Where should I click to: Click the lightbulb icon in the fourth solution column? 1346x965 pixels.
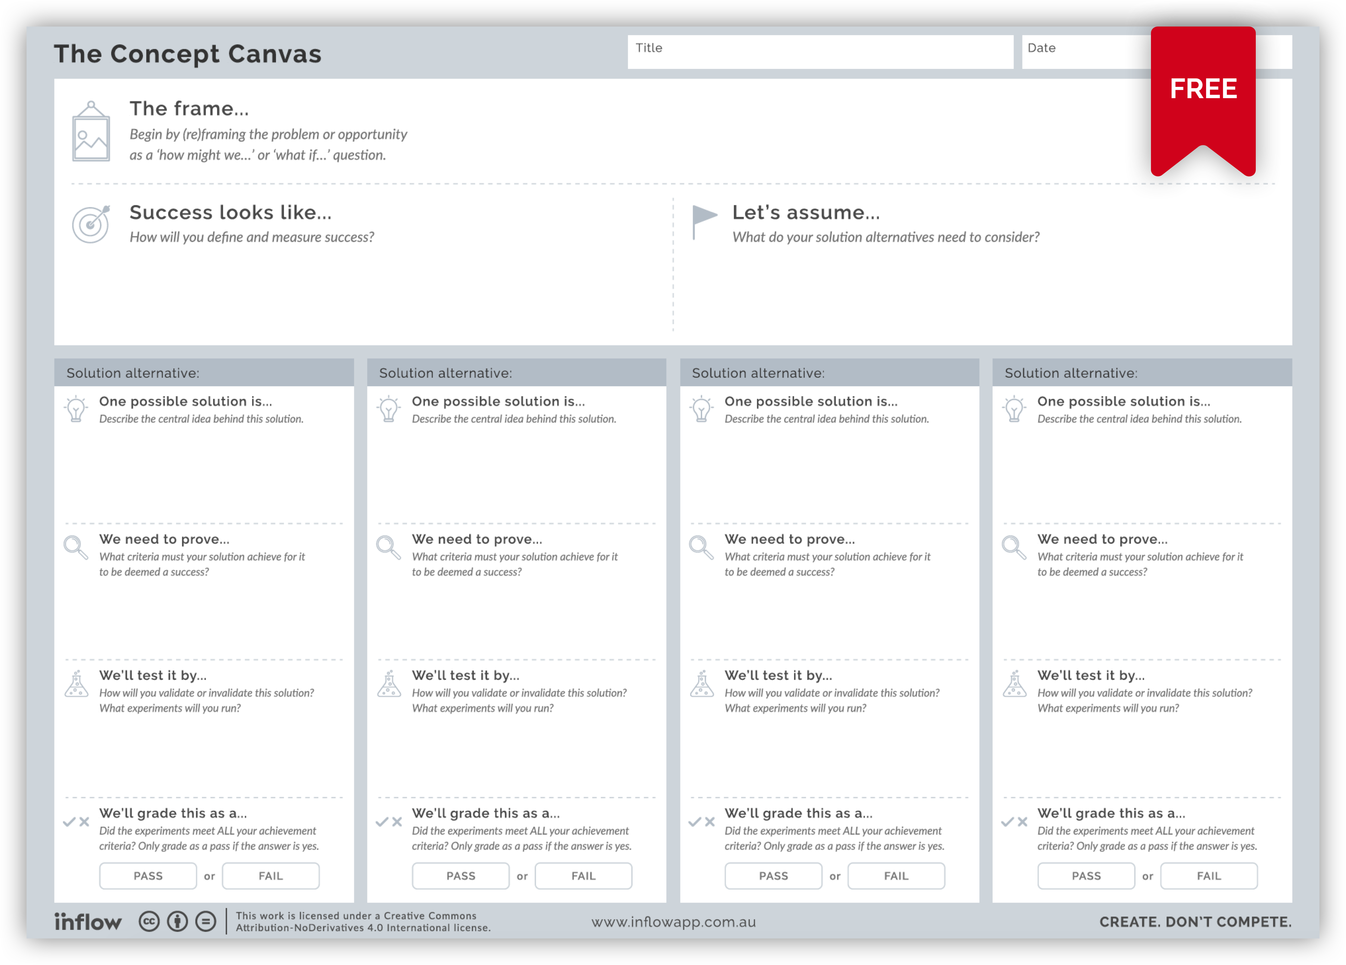1014,409
